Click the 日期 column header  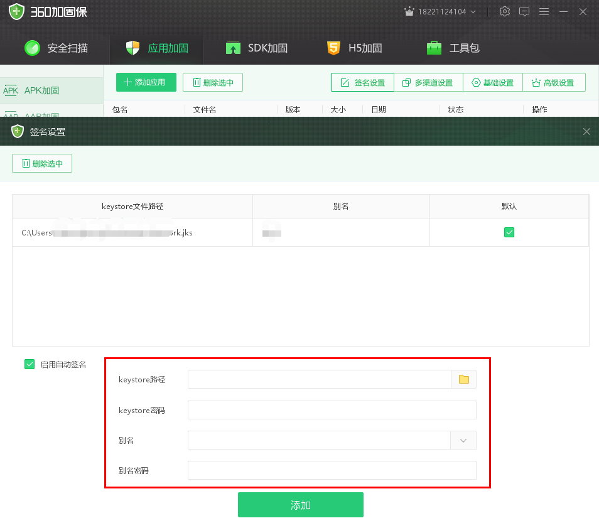[x=379, y=110]
